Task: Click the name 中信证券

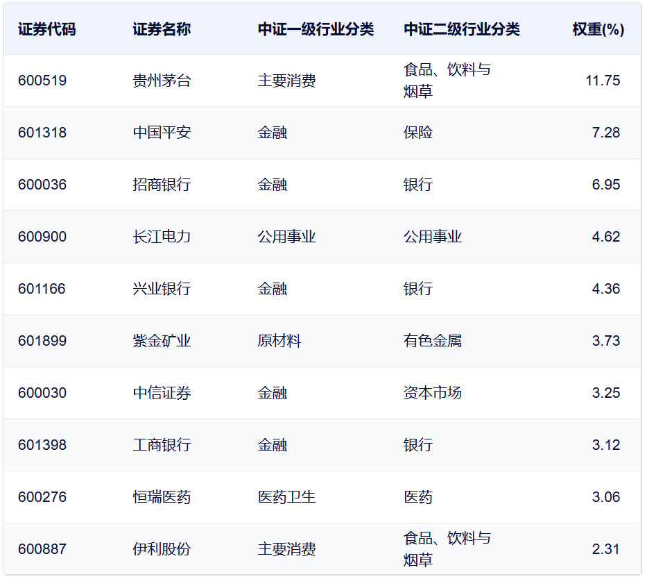Action: click(x=162, y=393)
